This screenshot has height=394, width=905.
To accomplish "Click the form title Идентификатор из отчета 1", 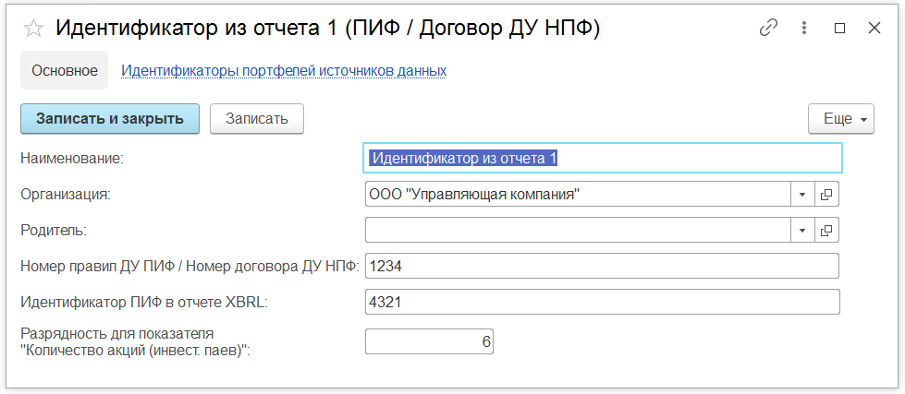I will click(327, 29).
